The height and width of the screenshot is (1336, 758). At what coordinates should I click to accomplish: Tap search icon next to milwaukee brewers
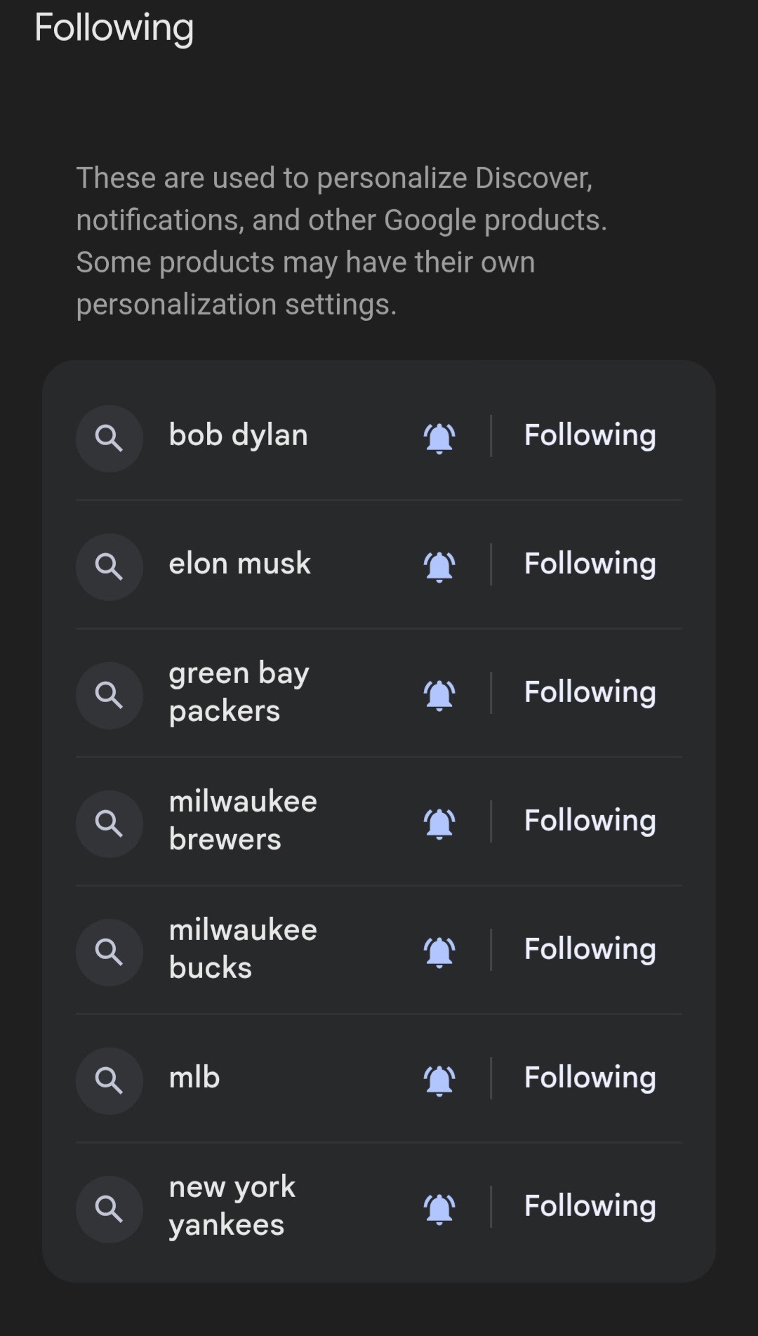point(109,824)
